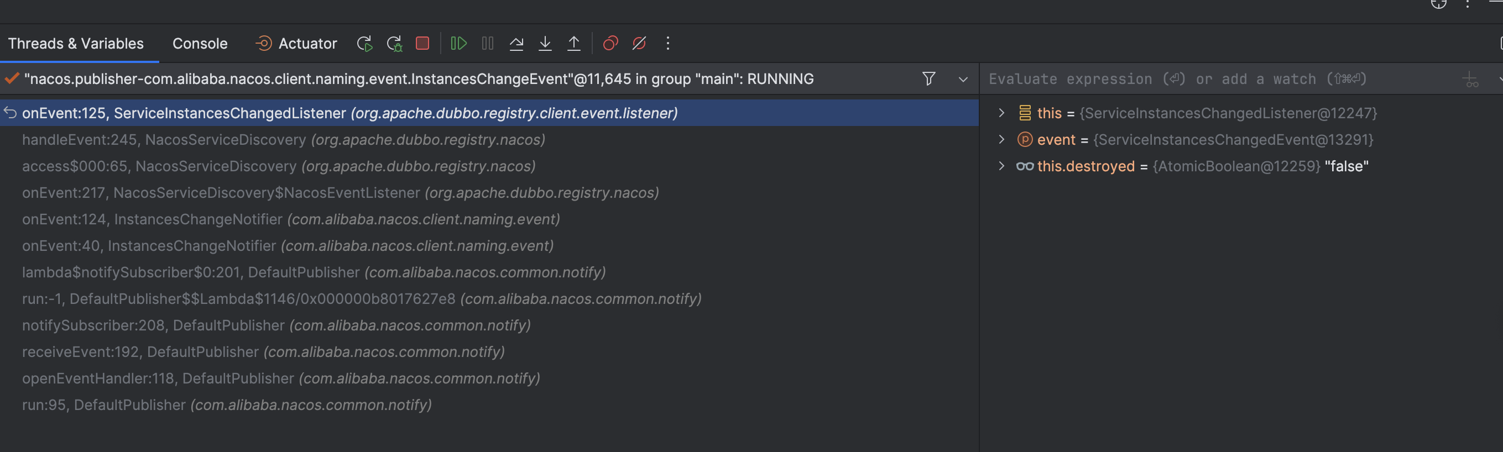Image resolution: width=1503 pixels, height=452 pixels.
Task: Select the handleEvent:245 NacosServiceDiscovery frame
Action: tap(284, 140)
